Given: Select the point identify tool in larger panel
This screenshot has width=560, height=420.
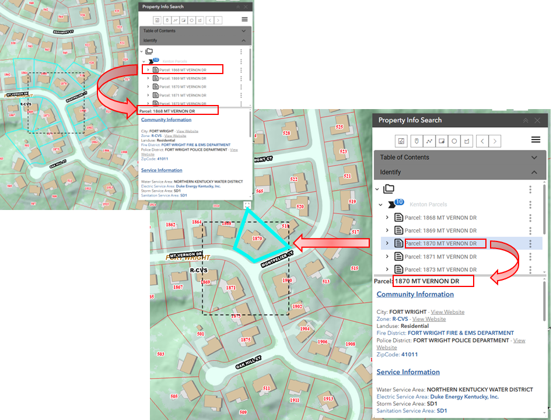Looking at the screenshot, I should tap(416, 141).
